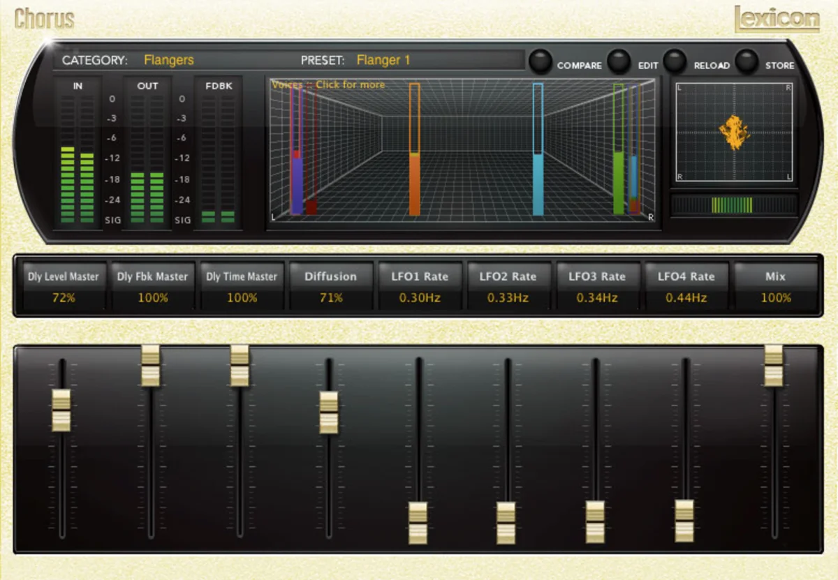Select the purple voice bar at left
This screenshot has height=580, width=838.
pos(296,149)
